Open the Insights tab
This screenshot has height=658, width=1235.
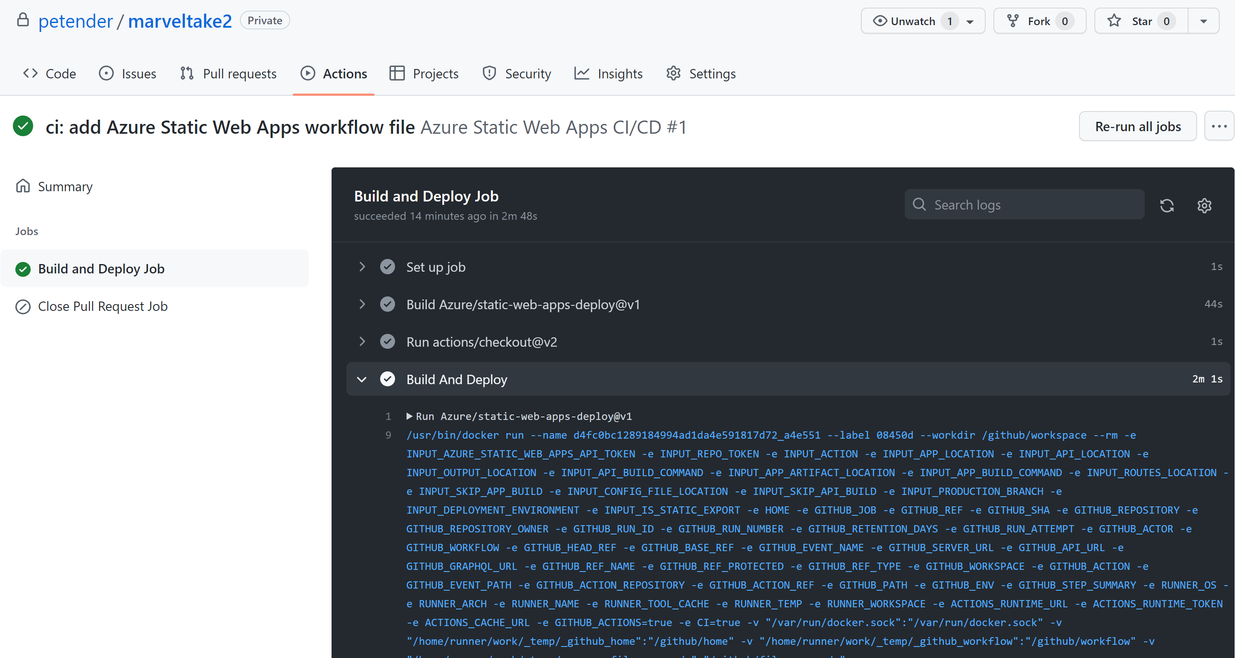(x=609, y=74)
